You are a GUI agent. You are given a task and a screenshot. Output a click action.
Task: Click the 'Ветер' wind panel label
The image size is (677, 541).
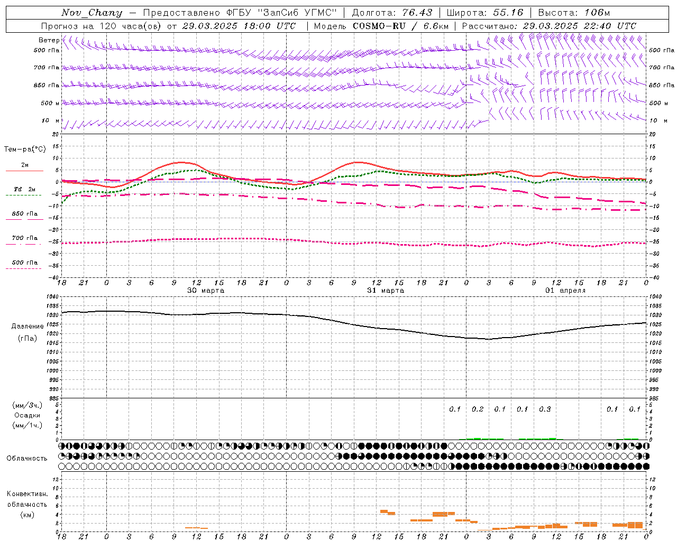coord(49,40)
